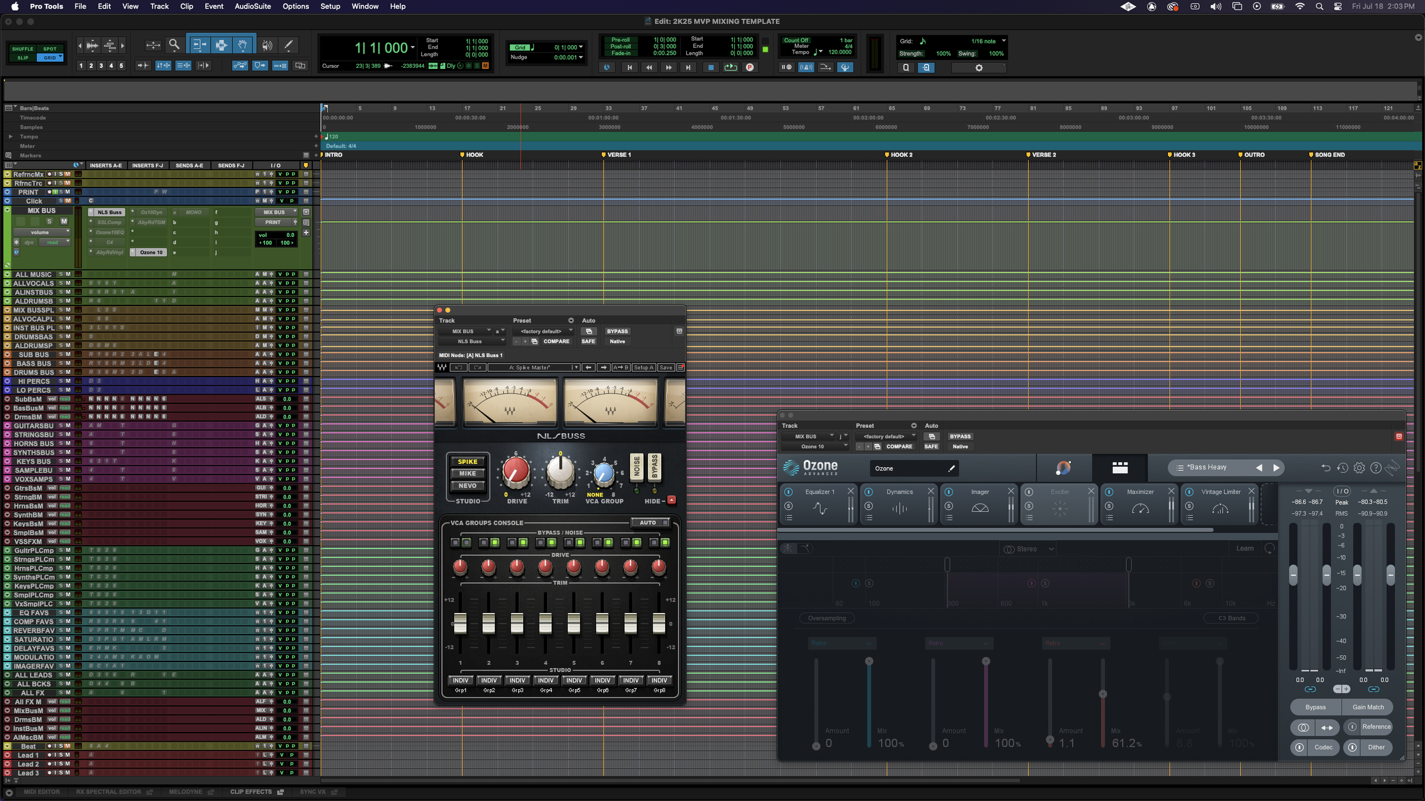Click Ozone undo history clock icon
Screen dimensions: 1425x801
click(1342, 468)
